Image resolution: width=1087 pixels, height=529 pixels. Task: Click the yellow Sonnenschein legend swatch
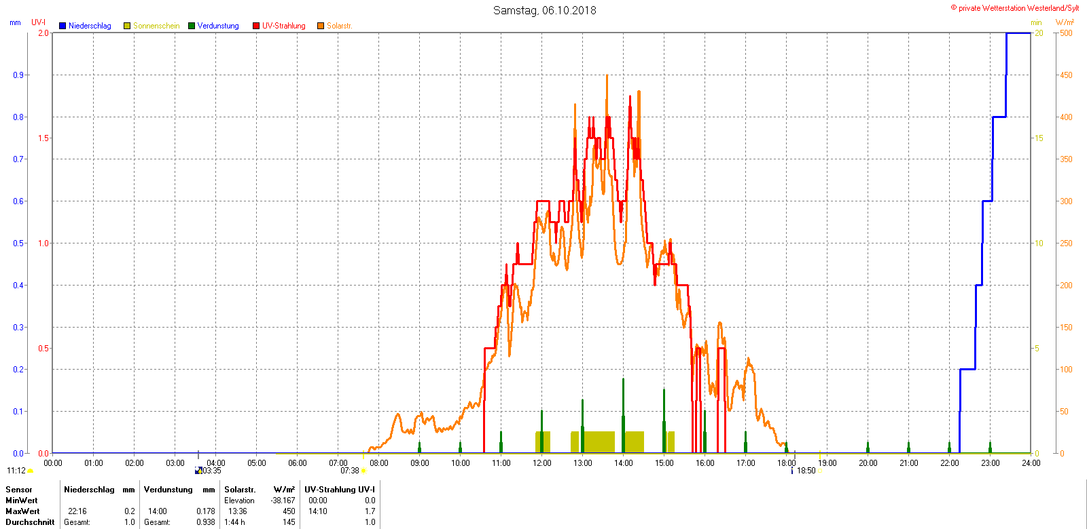pos(127,26)
